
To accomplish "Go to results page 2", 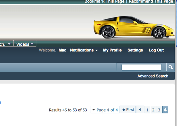I will pyautogui.click(x=153, y=110).
